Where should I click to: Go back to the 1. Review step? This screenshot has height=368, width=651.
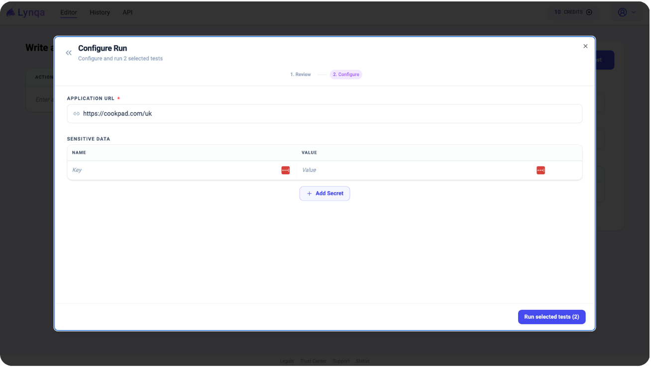pyautogui.click(x=301, y=74)
